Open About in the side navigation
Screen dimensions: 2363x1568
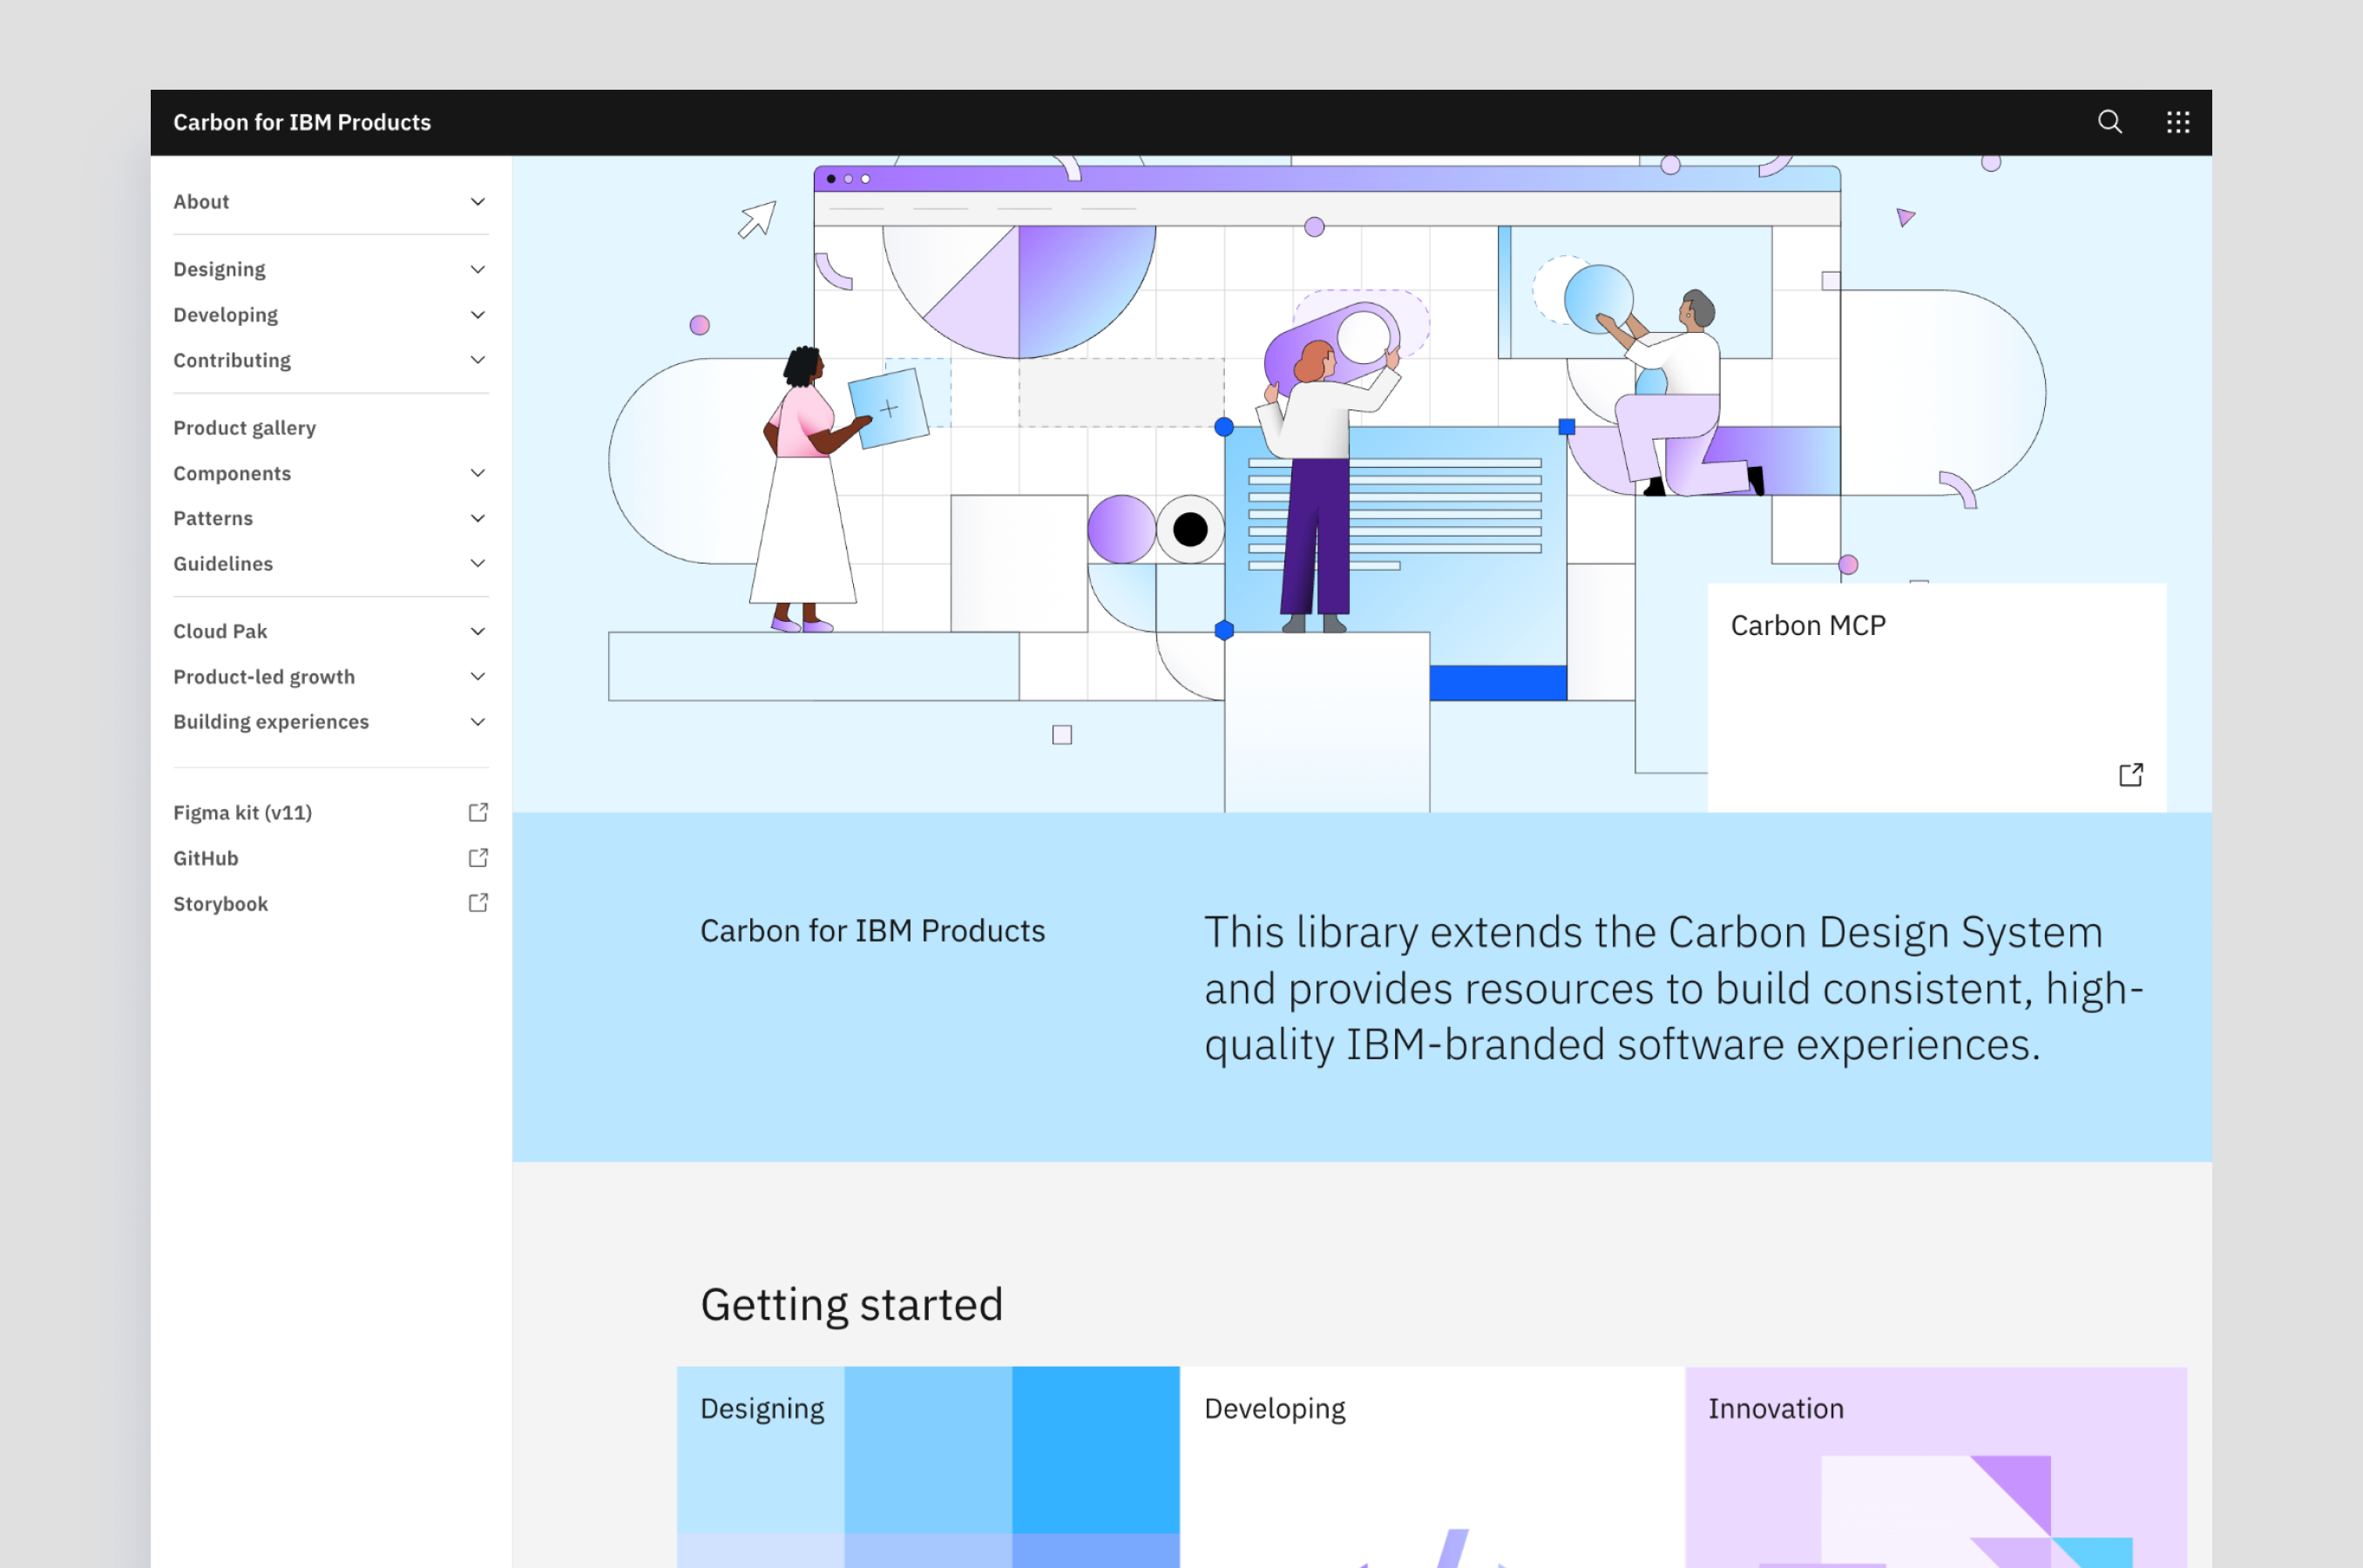331,201
